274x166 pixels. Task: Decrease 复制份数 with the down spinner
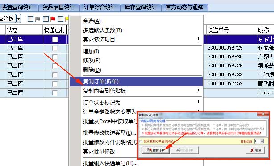pos(262,142)
